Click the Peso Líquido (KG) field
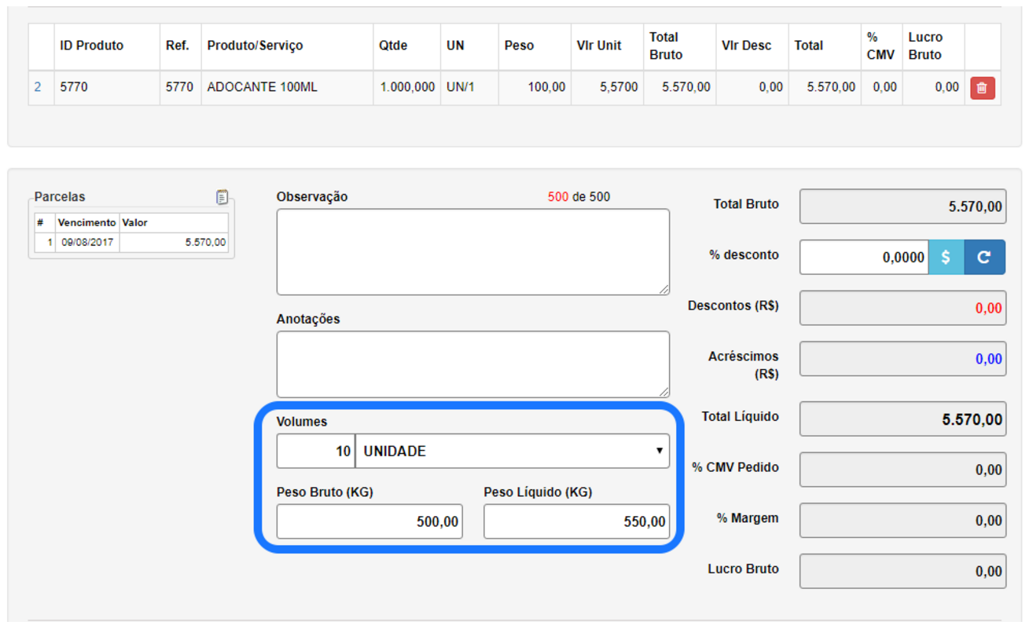Image resolution: width=1033 pixels, height=629 pixels. click(x=576, y=521)
